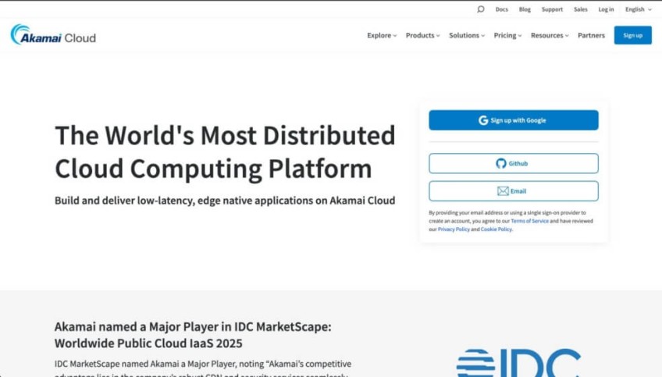Click the search magnifier icon

[481, 9]
